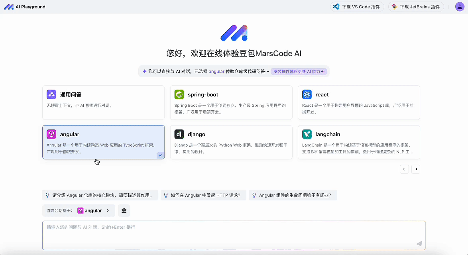Screen dimensions: 468x255
Task: Click the django card icon
Action: 179,134
